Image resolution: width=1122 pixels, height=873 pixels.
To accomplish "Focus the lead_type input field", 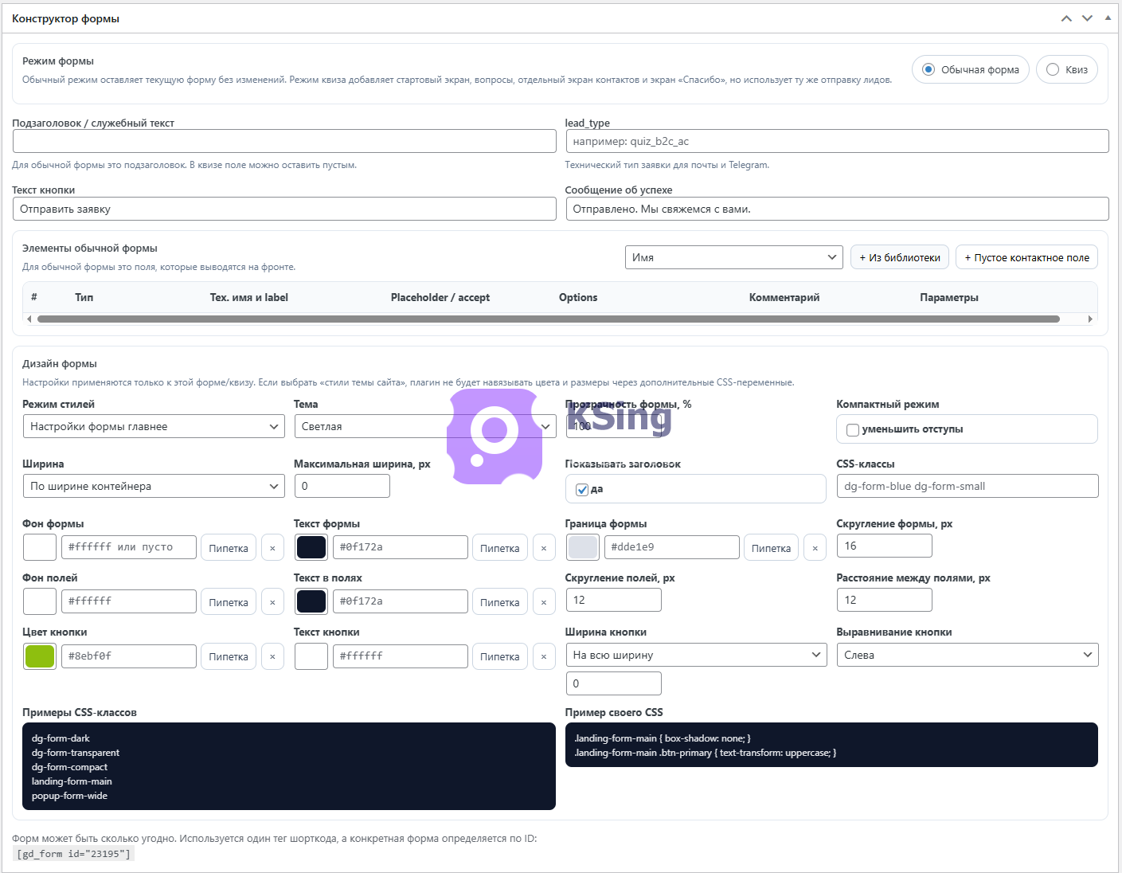I will [x=837, y=141].
